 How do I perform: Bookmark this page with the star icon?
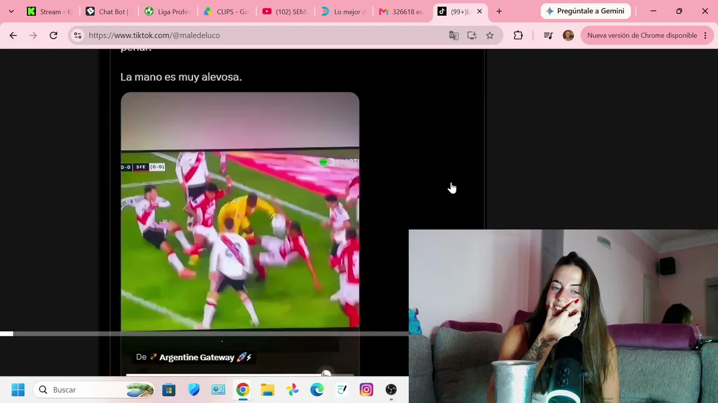[490, 35]
